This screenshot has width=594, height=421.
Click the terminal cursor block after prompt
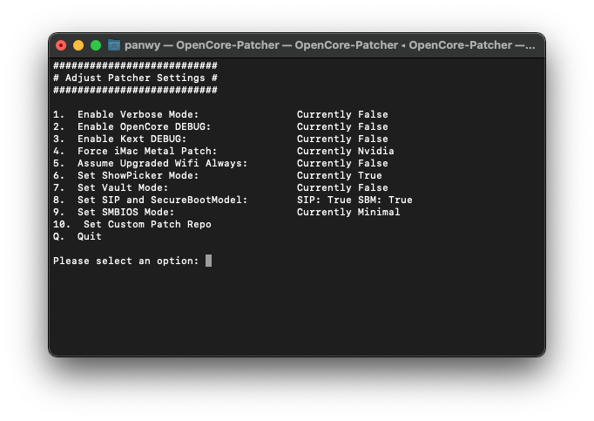[208, 261]
